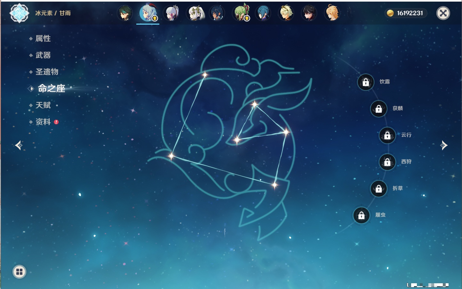Click the 冰元素 / 甘雨 title text
The height and width of the screenshot is (289, 462).
pos(53,13)
